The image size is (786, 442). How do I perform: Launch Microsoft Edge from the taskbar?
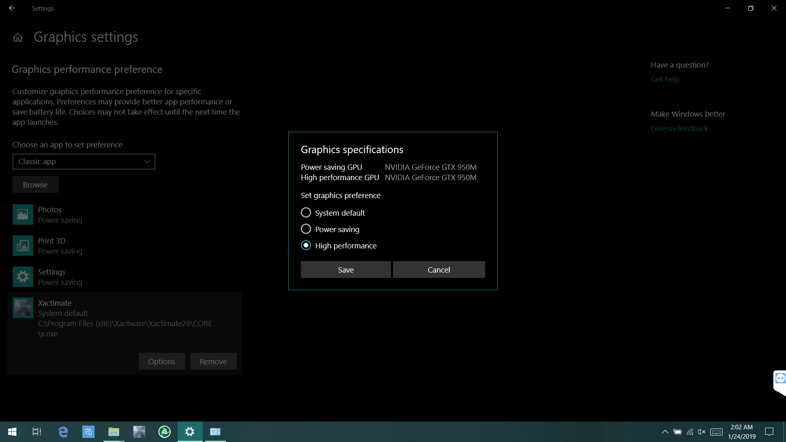[63, 432]
